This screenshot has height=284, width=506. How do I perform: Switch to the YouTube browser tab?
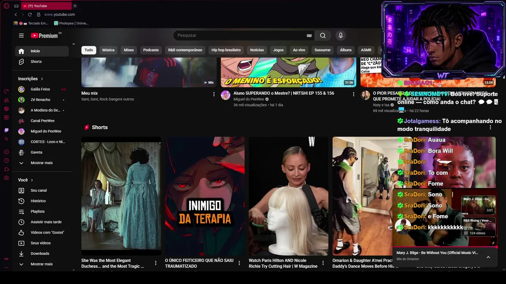click(46, 6)
